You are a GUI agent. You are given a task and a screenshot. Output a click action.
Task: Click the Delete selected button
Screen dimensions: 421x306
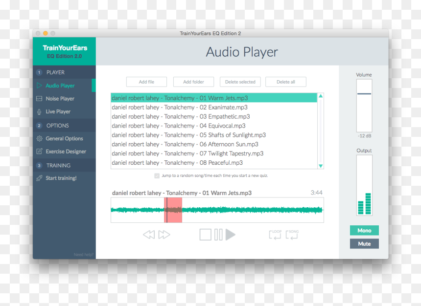(240, 82)
